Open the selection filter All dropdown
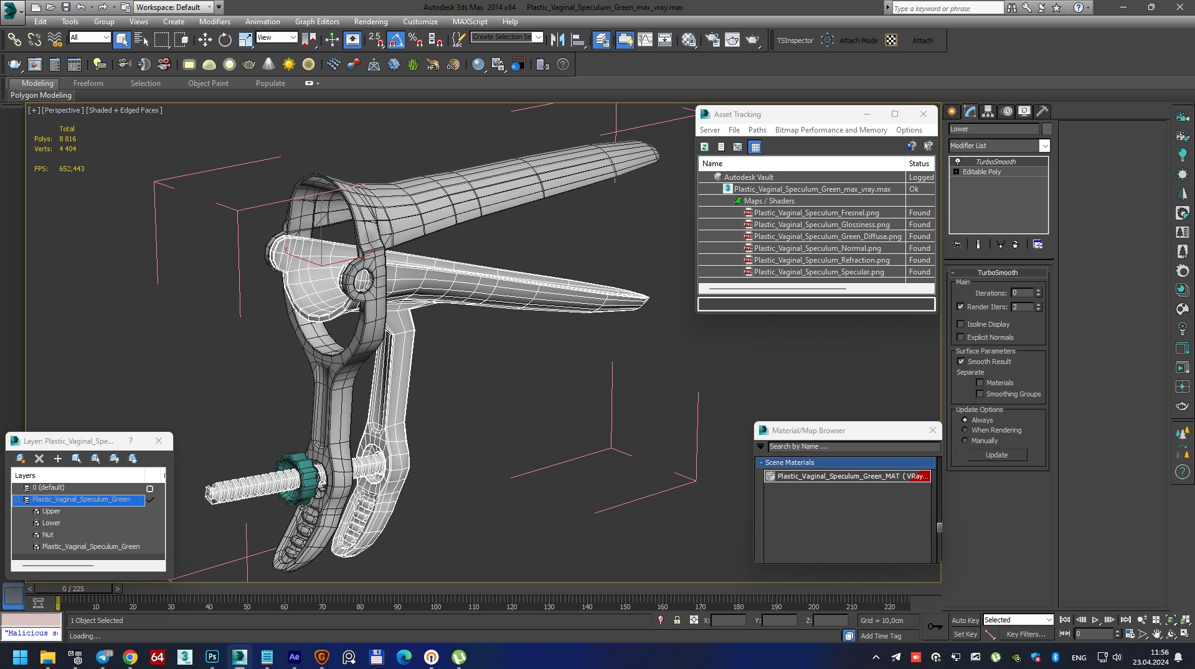Viewport: 1195px width, 669px height. [90, 37]
